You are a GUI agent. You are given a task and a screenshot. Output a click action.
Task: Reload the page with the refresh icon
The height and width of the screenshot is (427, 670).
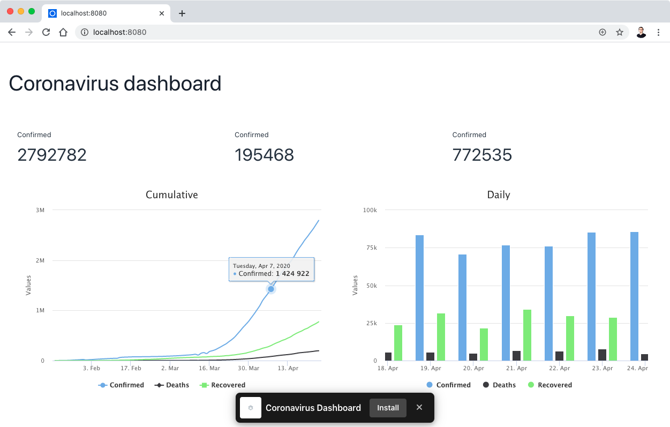point(46,32)
